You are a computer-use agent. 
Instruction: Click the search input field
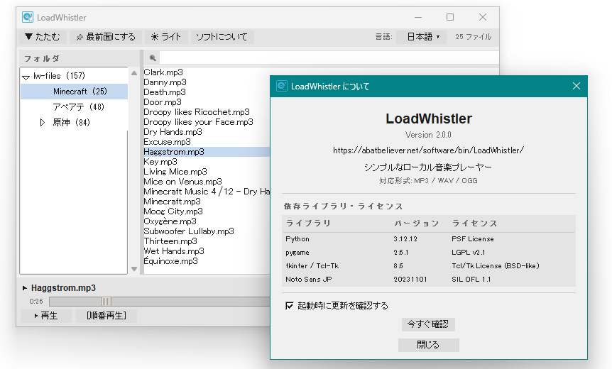click(x=213, y=57)
